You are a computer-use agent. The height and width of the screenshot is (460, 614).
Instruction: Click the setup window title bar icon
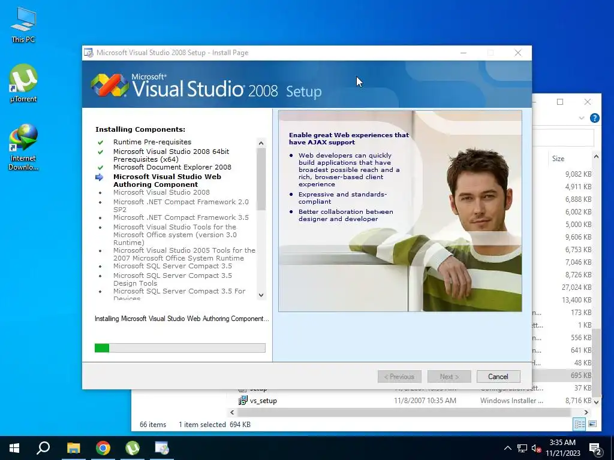pyautogui.click(x=89, y=53)
